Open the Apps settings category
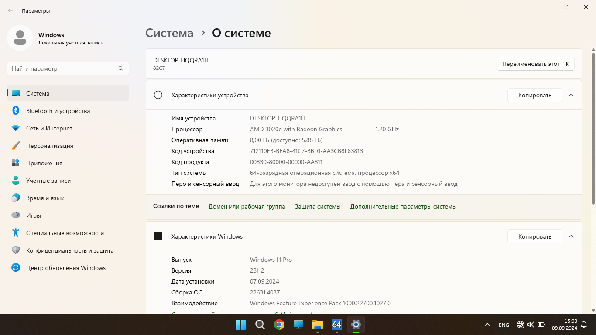Screen dimensions: 596x335 [x=44, y=163]
